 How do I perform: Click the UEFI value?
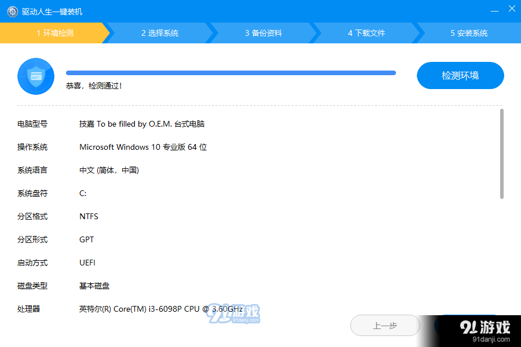click(87, 263)
